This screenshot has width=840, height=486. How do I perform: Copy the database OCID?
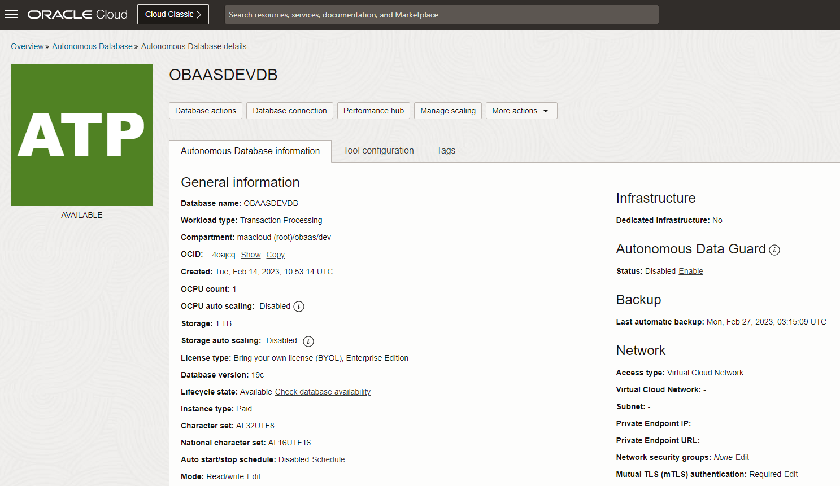(275, 255)
